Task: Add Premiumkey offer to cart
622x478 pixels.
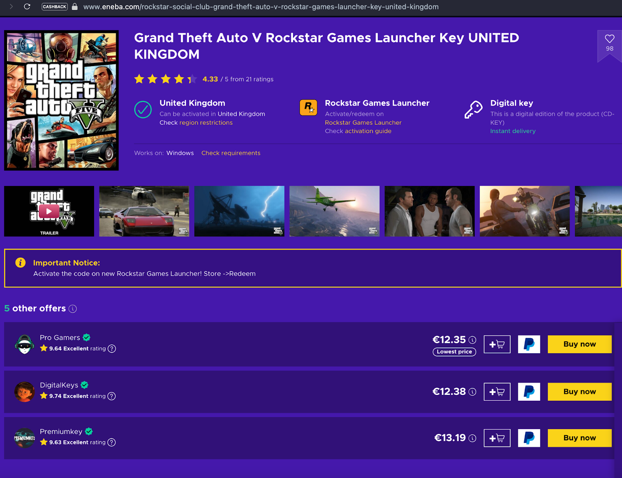Action: pyautogui.click(x=497, y=438)
